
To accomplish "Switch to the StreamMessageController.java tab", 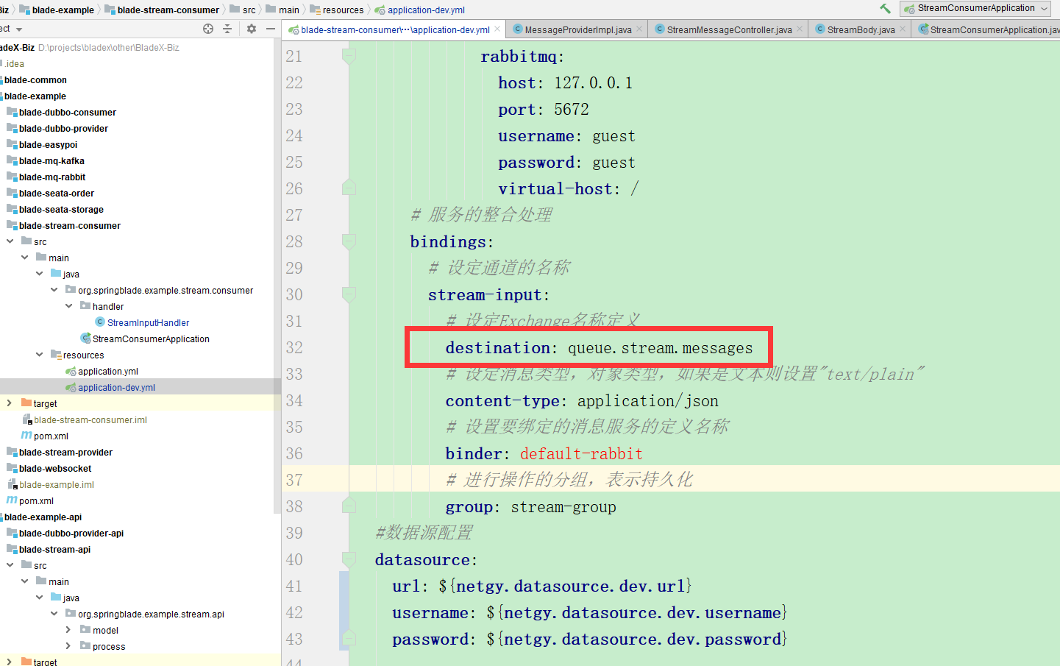I will [729, 29].
